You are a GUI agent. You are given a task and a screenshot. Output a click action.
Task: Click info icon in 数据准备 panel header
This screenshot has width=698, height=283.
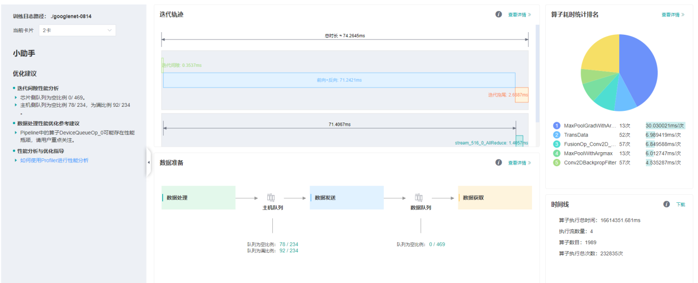pyautogui.click(x=499, y=162)
